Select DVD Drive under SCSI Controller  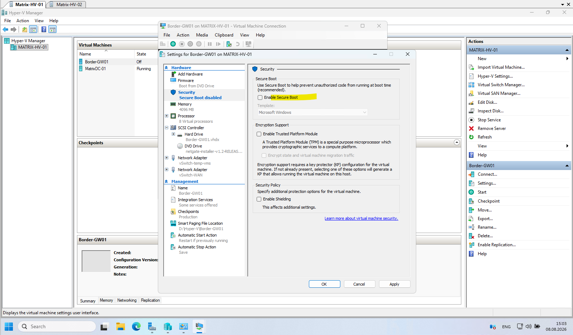(193, 146)
